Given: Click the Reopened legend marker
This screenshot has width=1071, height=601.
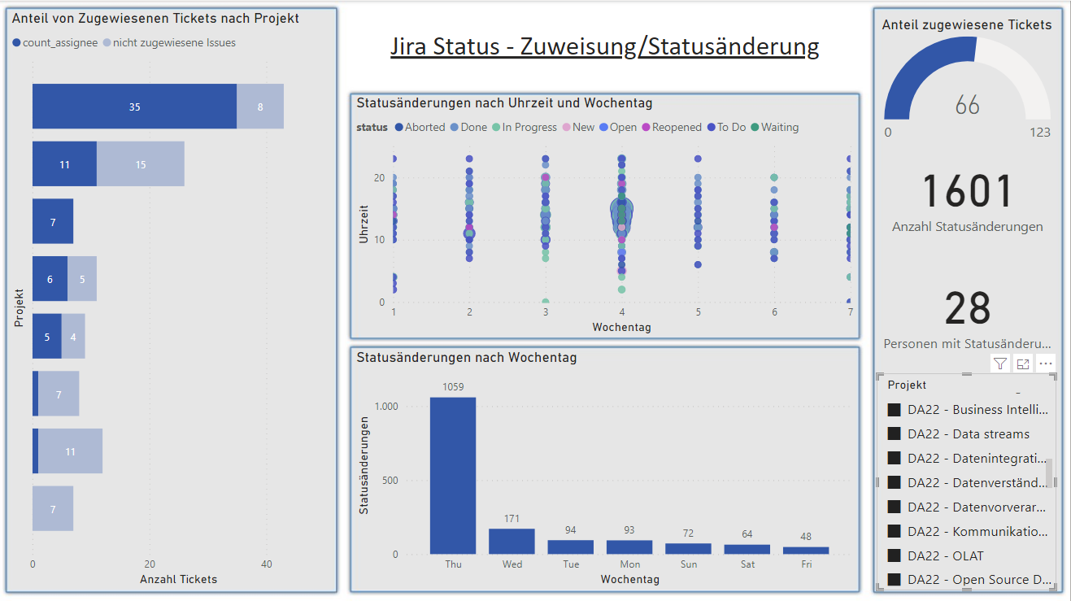Looking at the screenshot, I should pyautogui.click(x=647, y=128).
